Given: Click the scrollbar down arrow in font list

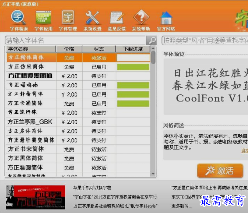Looking at the screenshot, I should [x=153, y=174].
